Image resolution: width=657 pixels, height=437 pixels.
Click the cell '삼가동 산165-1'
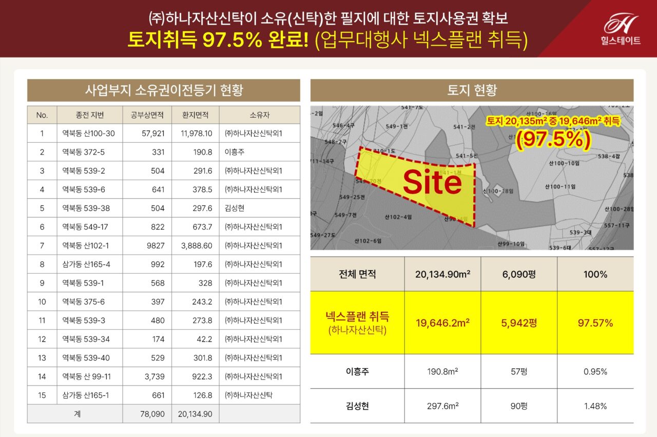(86, 395)
